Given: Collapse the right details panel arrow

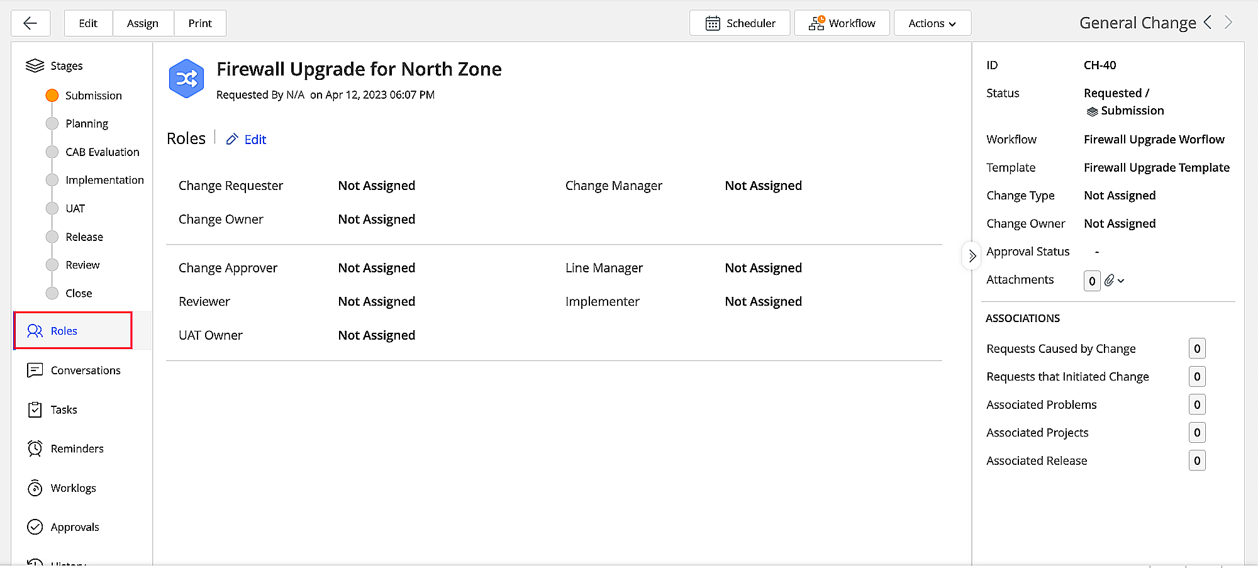Looking at the screenshot, I should tap(972, 256).
